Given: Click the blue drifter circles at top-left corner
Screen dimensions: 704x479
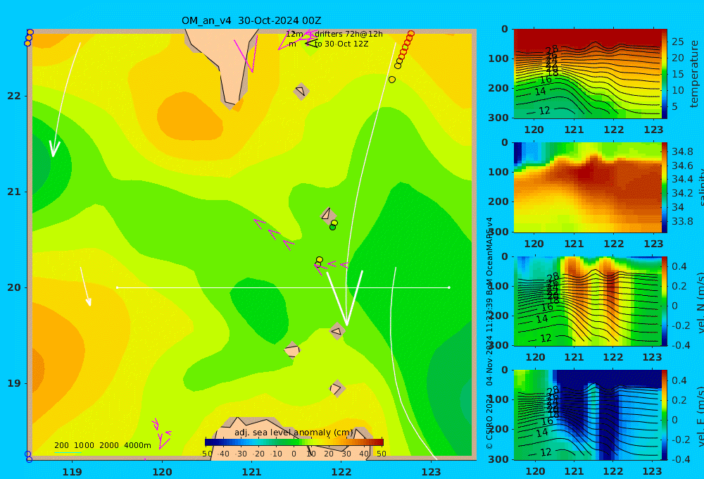Looking at the screenshot, I should coord(29,38).
